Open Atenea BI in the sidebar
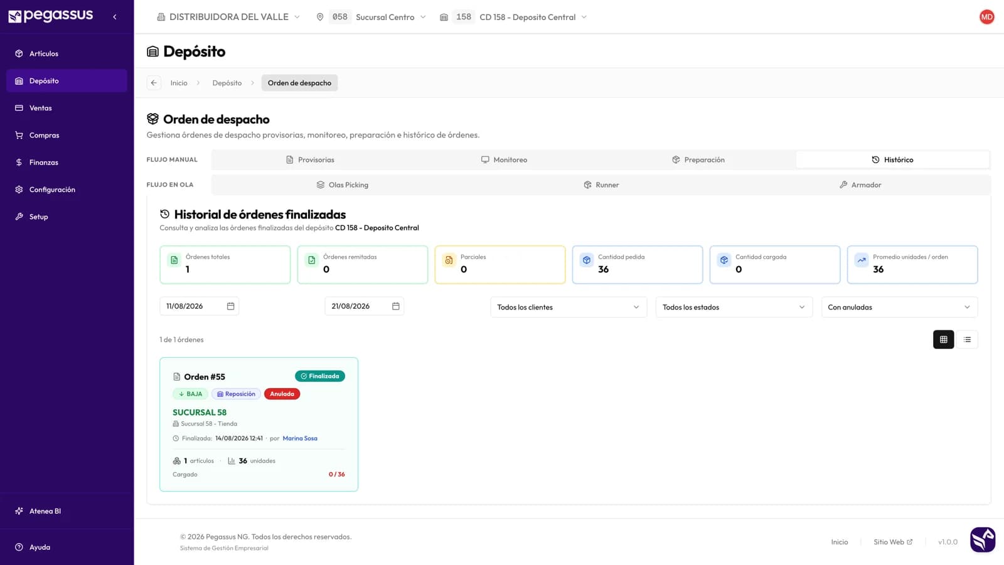Image resolution: width=1004 pixels, height=565 pixels. tap(67, 511)
